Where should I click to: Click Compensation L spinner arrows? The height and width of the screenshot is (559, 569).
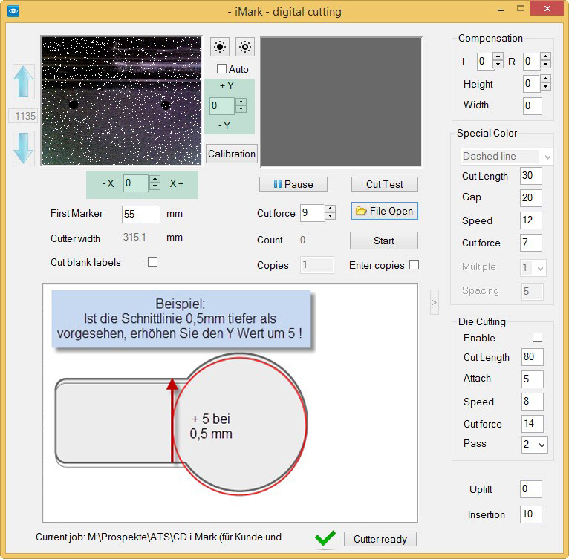point(498,61)
